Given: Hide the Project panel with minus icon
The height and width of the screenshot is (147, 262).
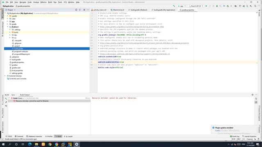Looking at the screenshot, I should (88, 10).
